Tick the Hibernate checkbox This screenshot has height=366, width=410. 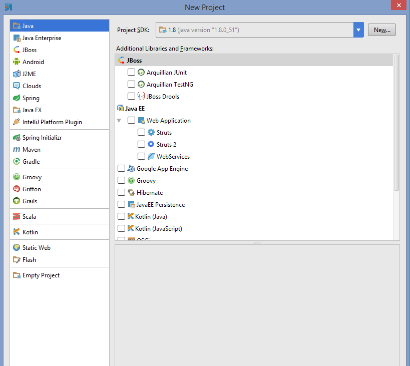coord(121,192)
